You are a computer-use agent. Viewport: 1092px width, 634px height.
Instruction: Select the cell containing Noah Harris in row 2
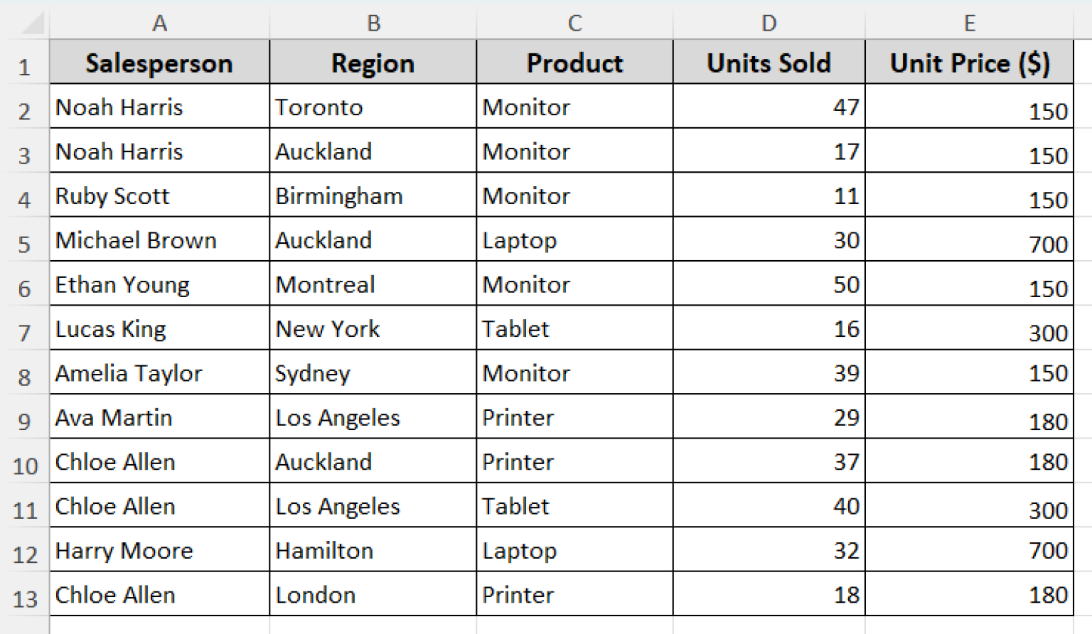(x=159, y=107)
